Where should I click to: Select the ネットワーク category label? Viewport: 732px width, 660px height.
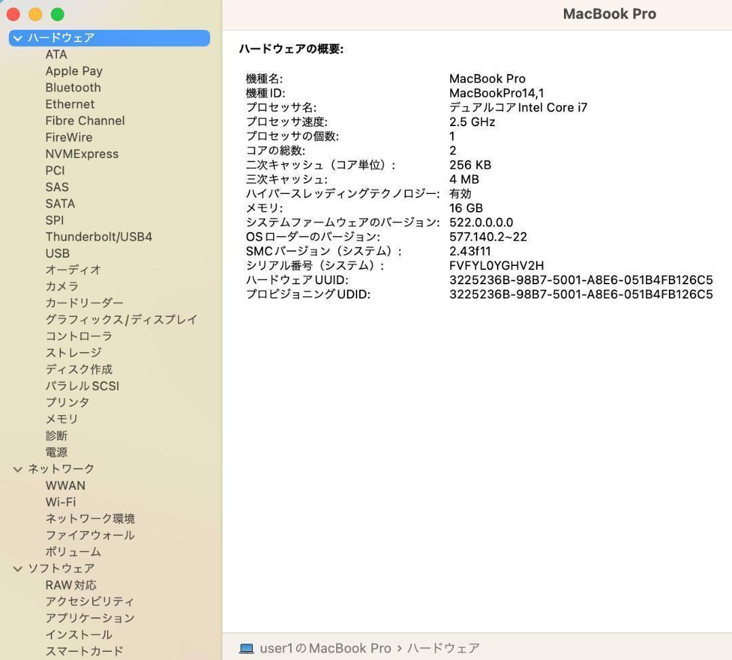61,469
